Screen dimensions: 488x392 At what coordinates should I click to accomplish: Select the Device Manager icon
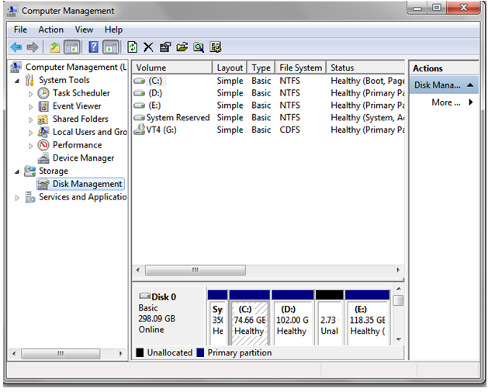43,158
